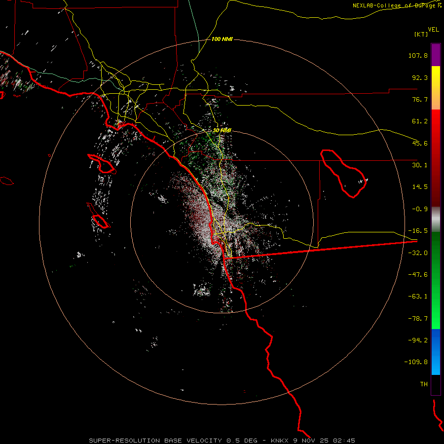Click the 61.2 velocity scale value
The image size is (444, 444).
coord(420,121)
